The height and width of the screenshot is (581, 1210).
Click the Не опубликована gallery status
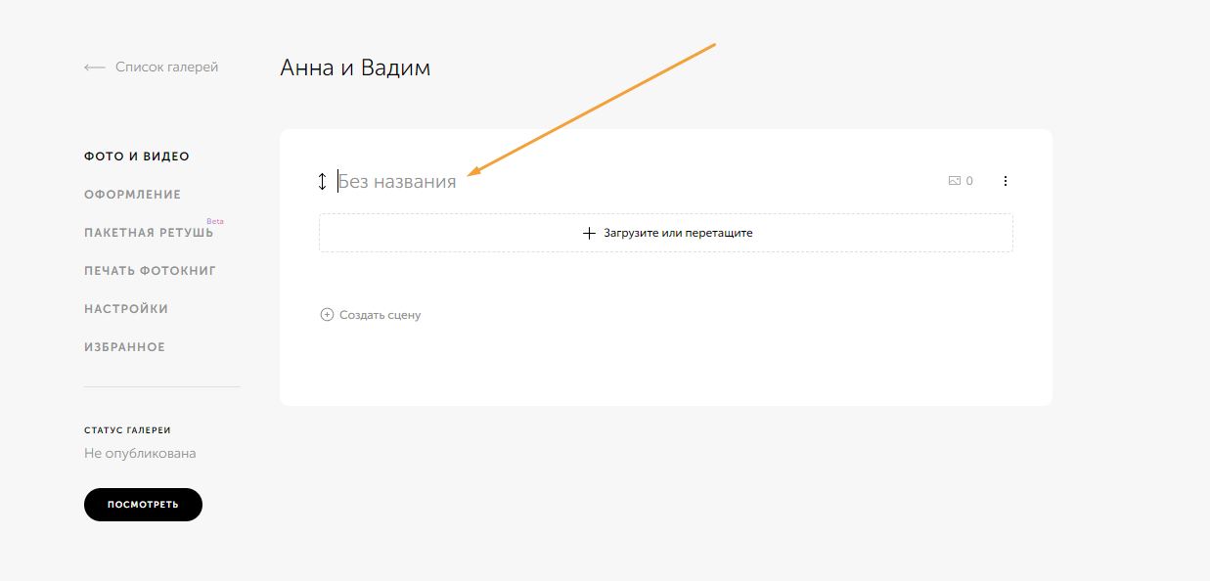140,454
